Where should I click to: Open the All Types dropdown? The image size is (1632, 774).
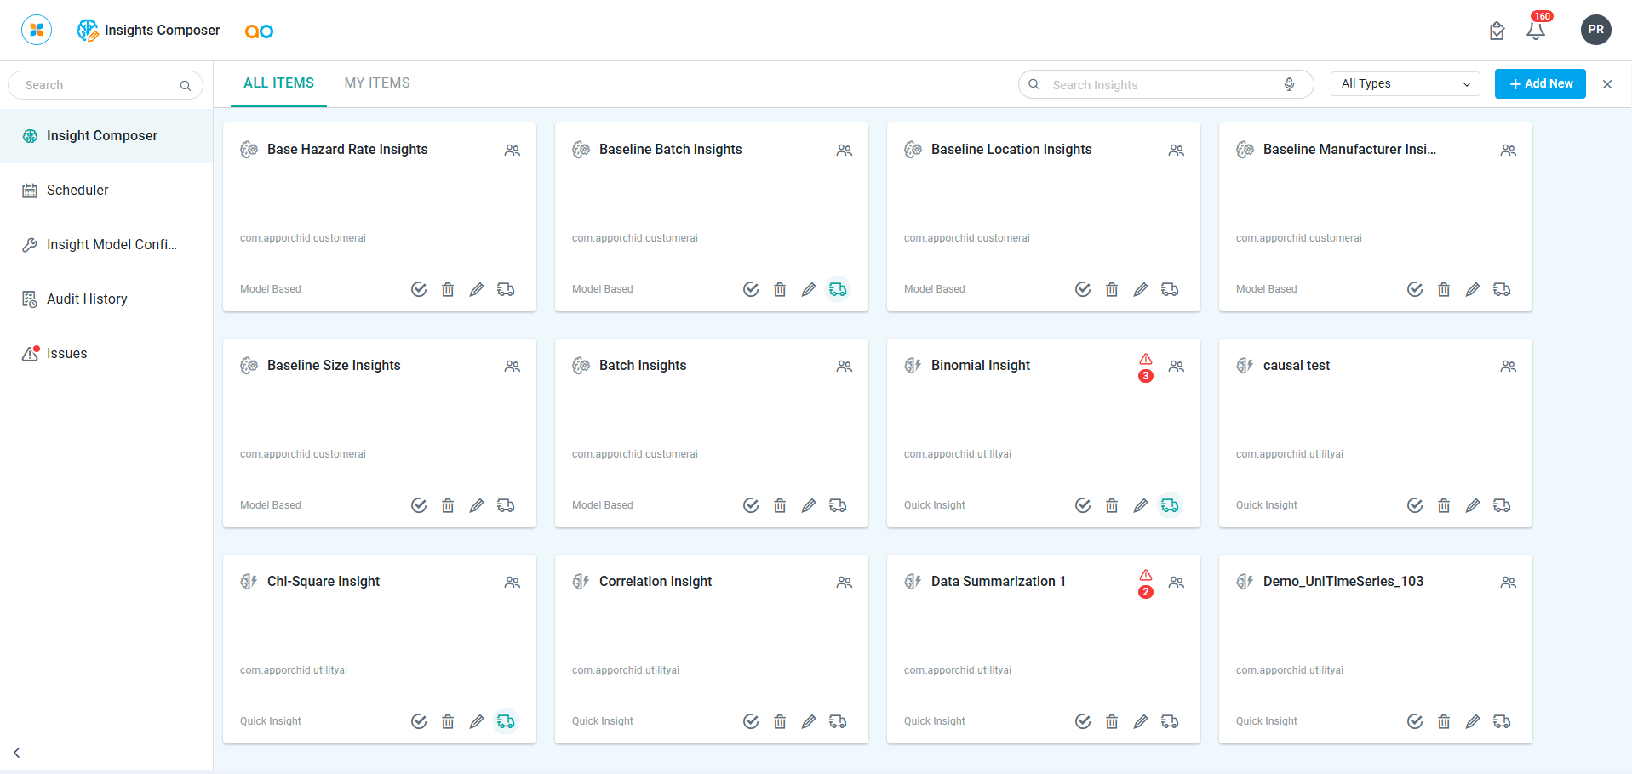[x=1405, y=83]
